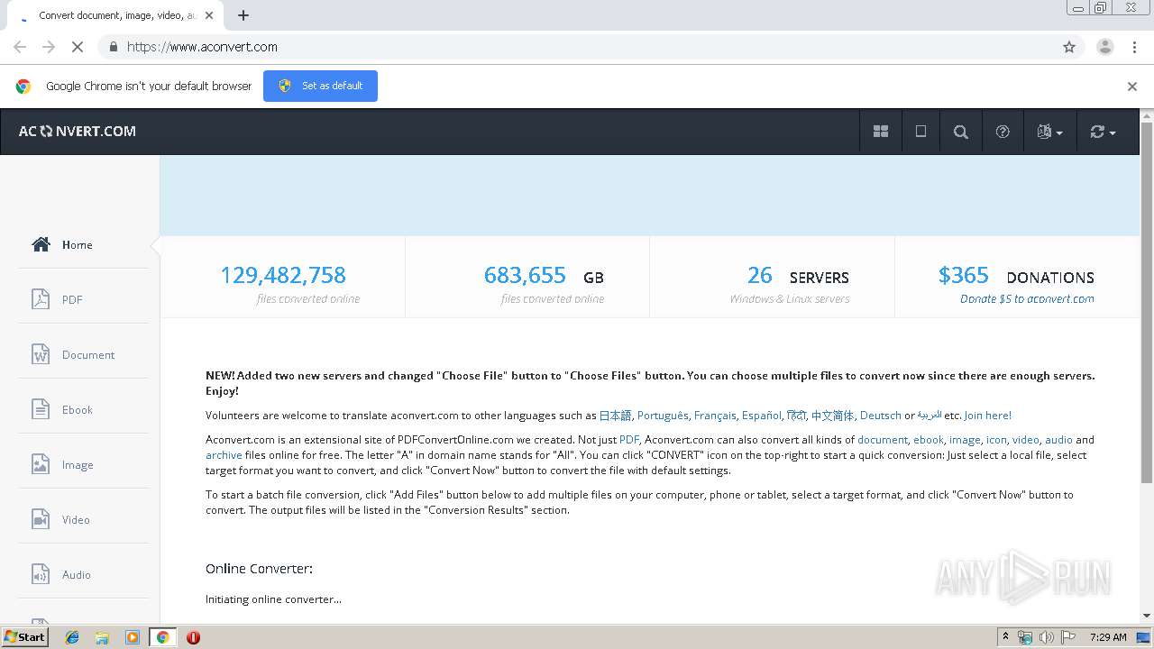1154x649 pixels.
Task: Open the Chrome three-dot menu
Action: (1134, 47)
